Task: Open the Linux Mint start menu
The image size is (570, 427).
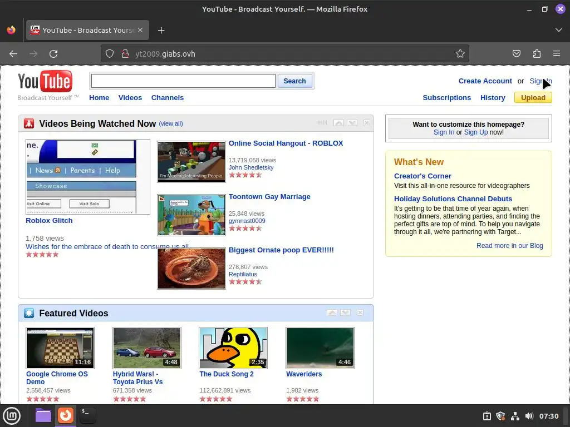Action: [x=12, y=416]
